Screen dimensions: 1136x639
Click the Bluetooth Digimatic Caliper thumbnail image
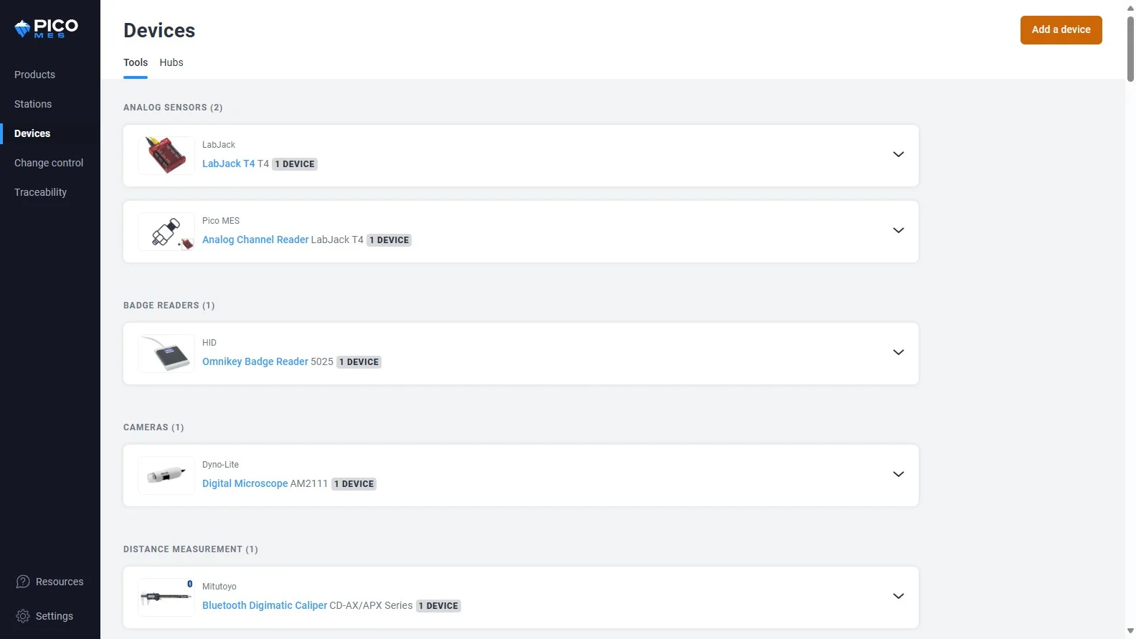(x=166, y=597)
